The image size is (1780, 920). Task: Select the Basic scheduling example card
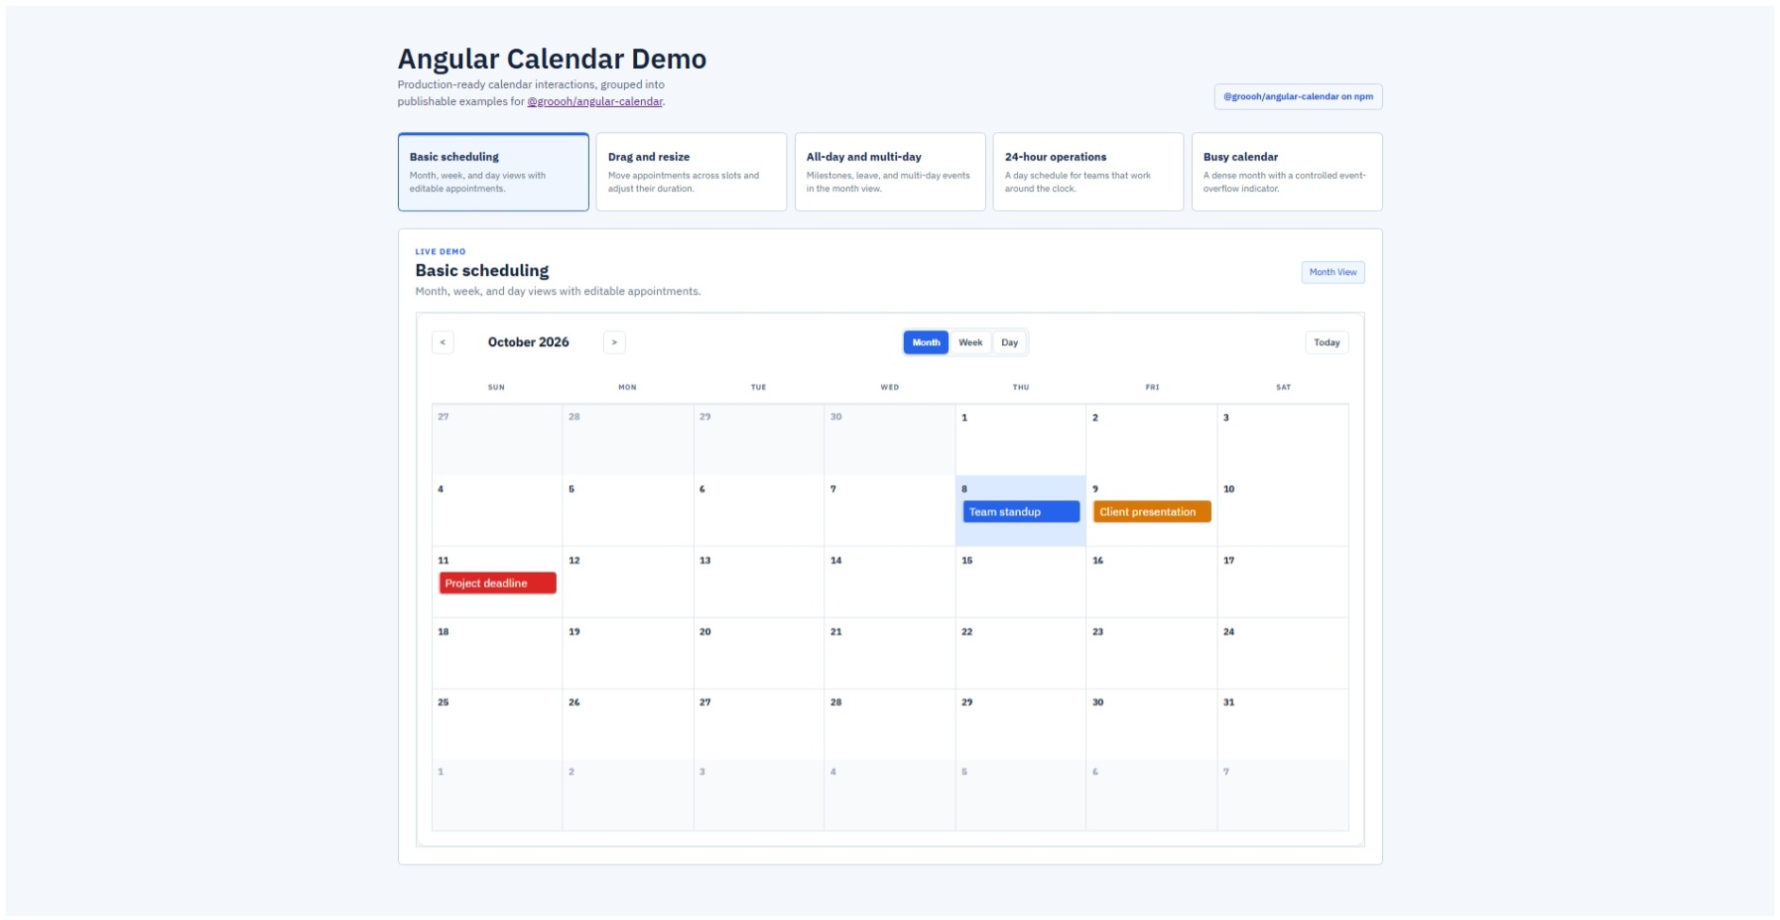[493, 172]
